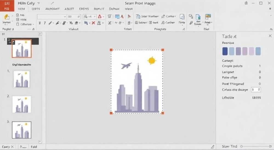Select the slide thumbnail numbered 2
Viewport: 274px width, 150px height.
click(x=22, y=104)
